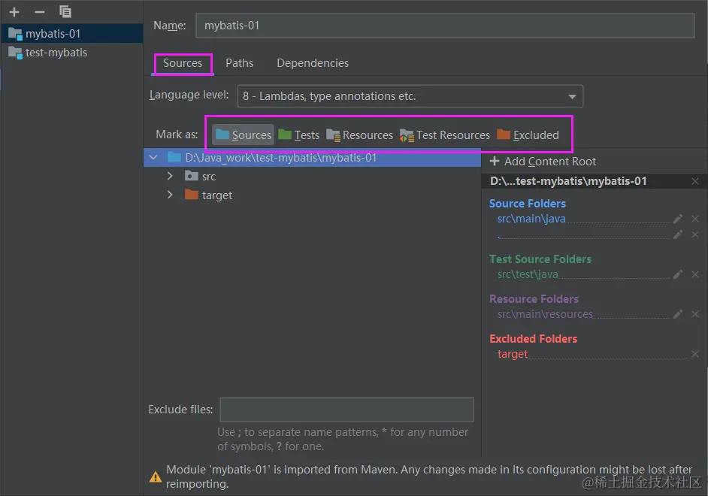
Task: Unmark the '.' source folder
Action: click(x=695, y=234)
